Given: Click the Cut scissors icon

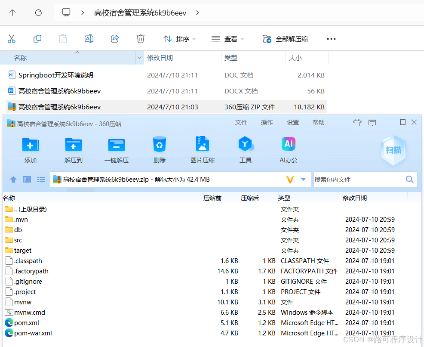Looking at the screenshot, I should [x=12, y=39].
